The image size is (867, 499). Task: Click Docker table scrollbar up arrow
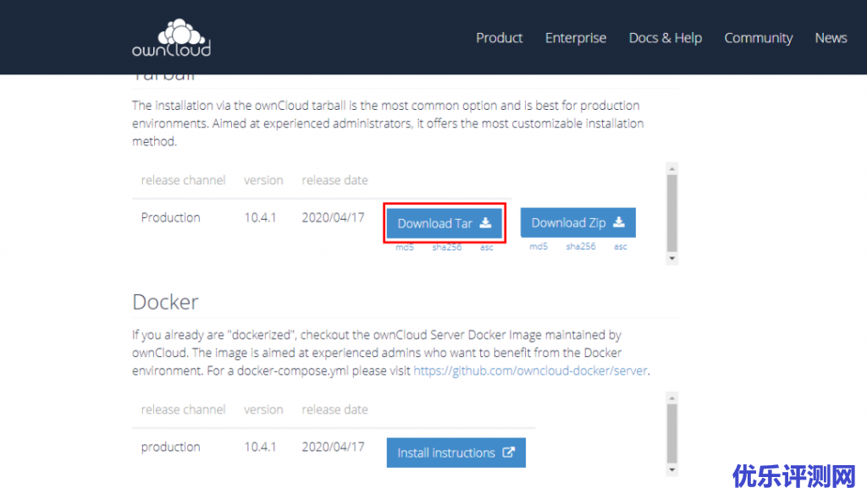coord(672,397)
